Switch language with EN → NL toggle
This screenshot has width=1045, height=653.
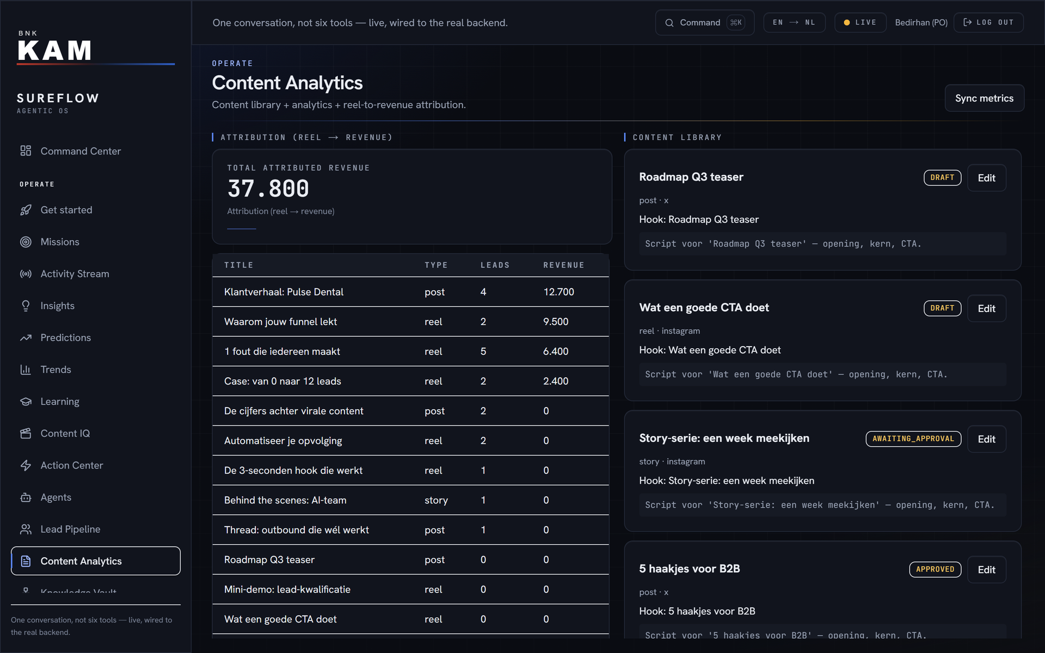(x=794, y=22)
